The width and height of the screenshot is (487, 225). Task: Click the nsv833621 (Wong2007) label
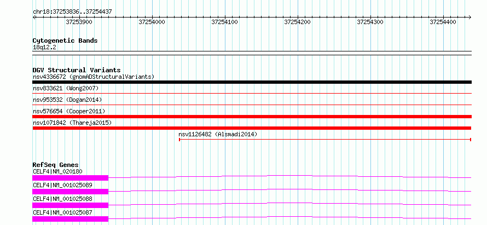[66, 89]
